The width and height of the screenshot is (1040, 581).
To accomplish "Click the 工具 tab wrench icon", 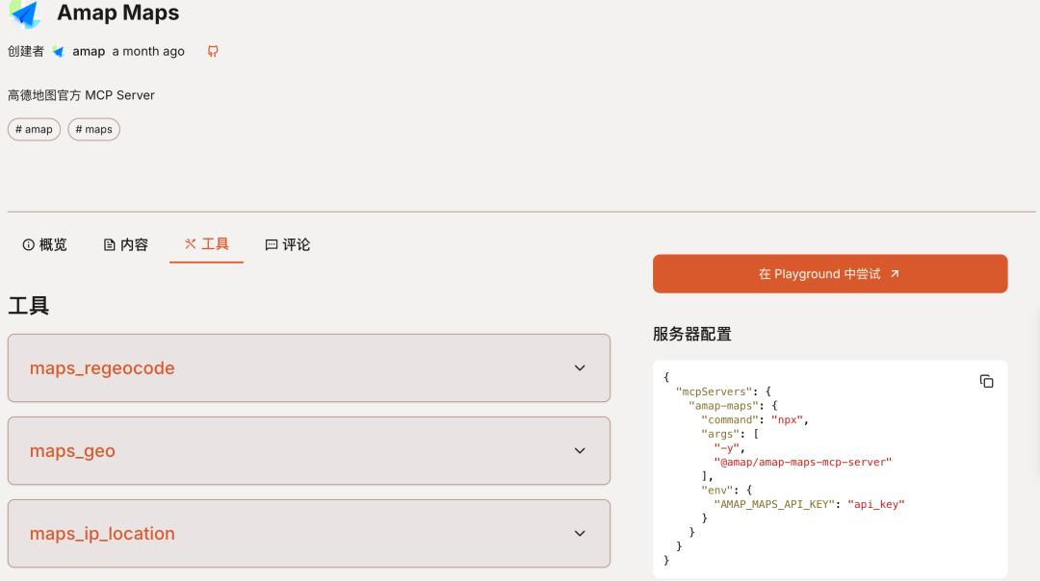I will pos(190,244).
